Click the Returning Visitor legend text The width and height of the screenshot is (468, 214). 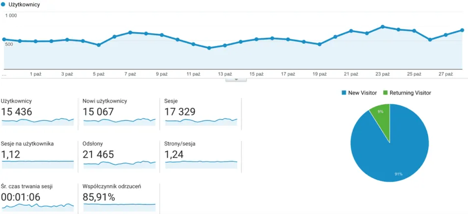(x=411, y=93)
